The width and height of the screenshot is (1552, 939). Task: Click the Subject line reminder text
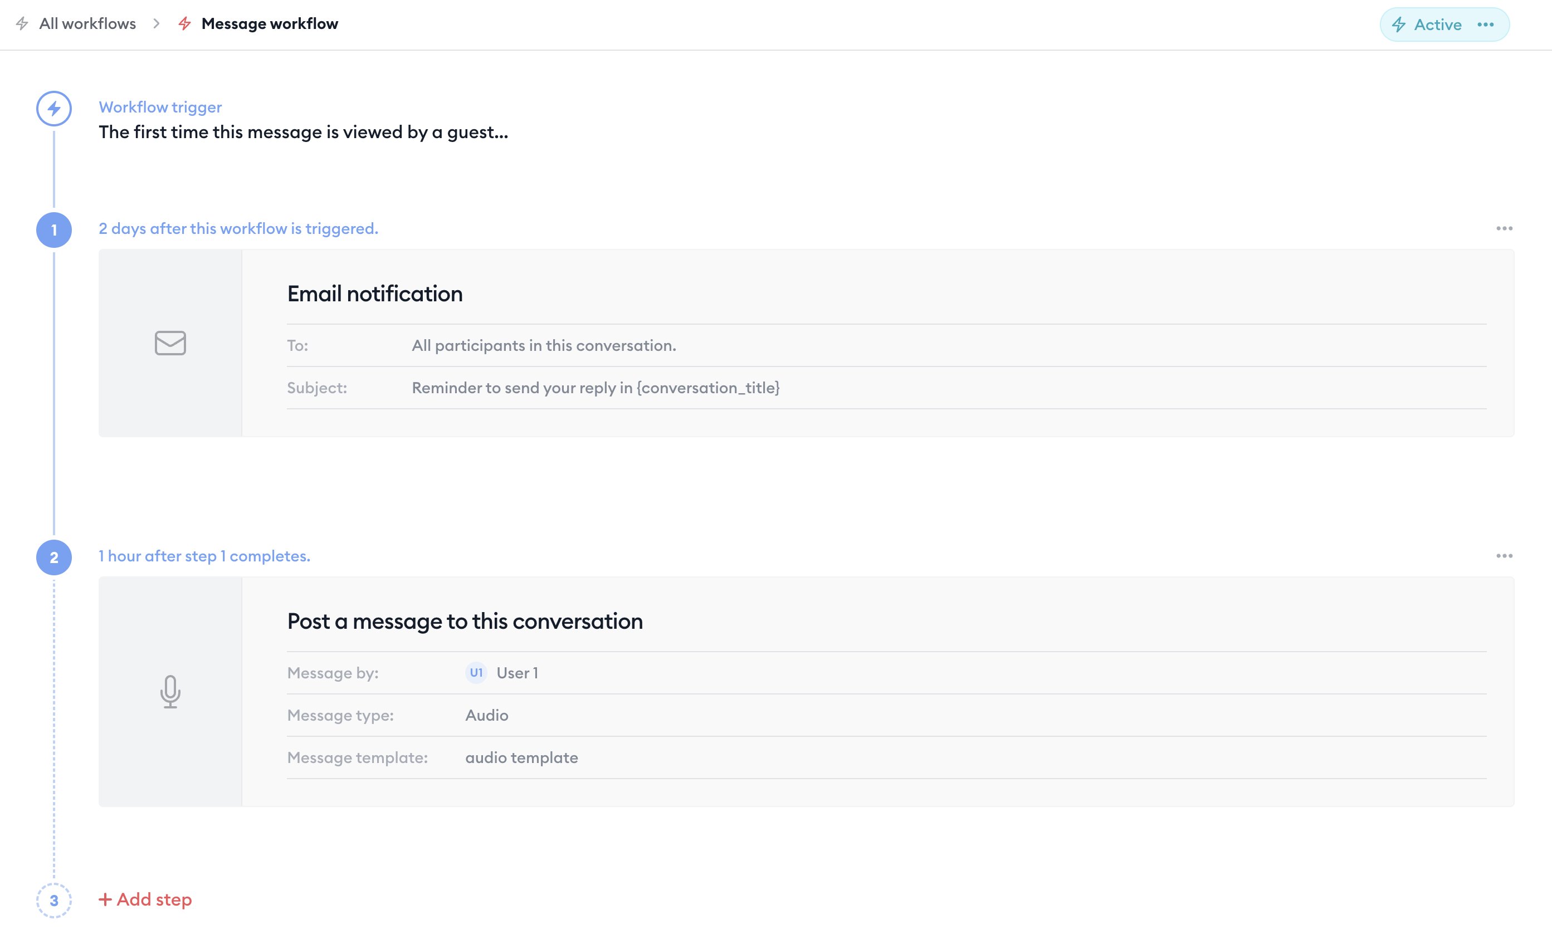pos(595,388)
